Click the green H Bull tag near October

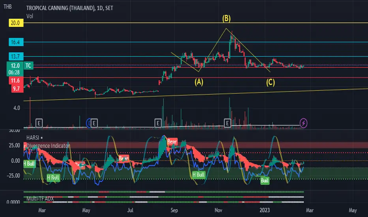[x=198, y=174]
